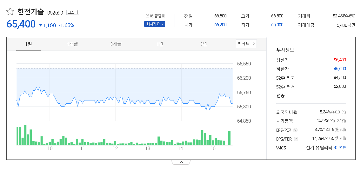
Task: Click the 66,650 price axis label
Action: [244, 64]
